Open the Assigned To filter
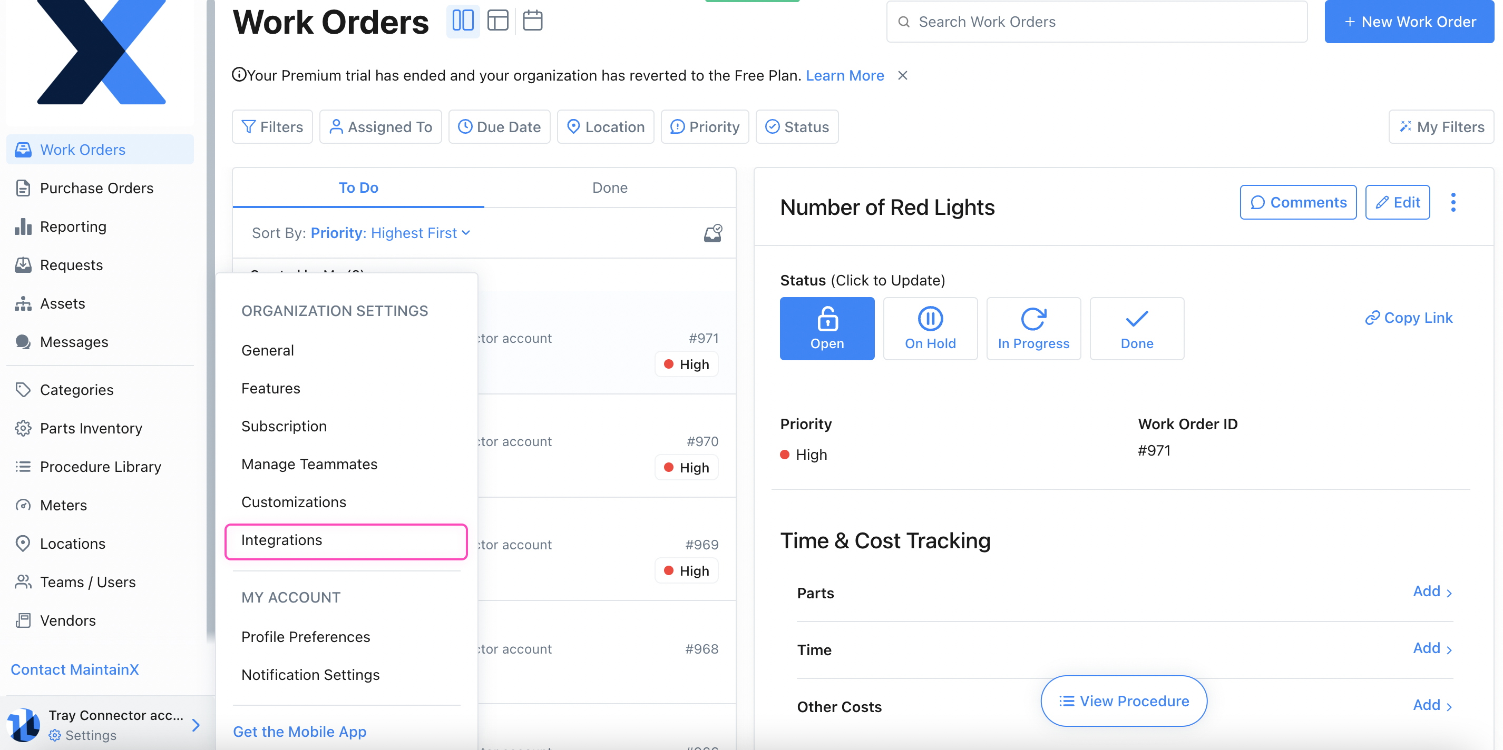 pos(380,126)
